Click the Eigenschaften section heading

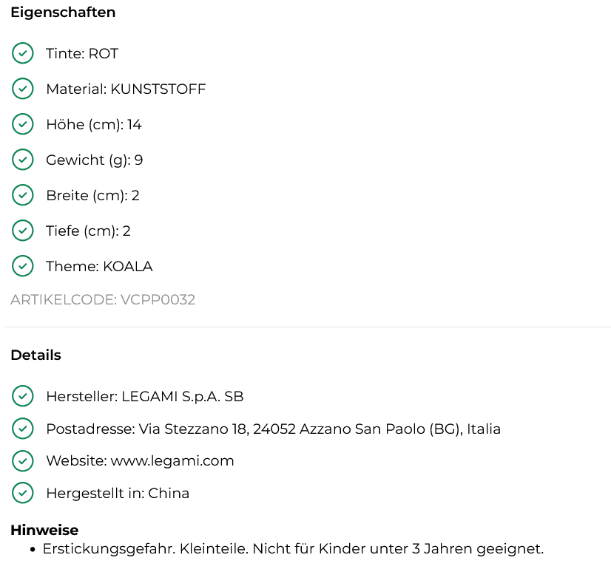(63, 13)
